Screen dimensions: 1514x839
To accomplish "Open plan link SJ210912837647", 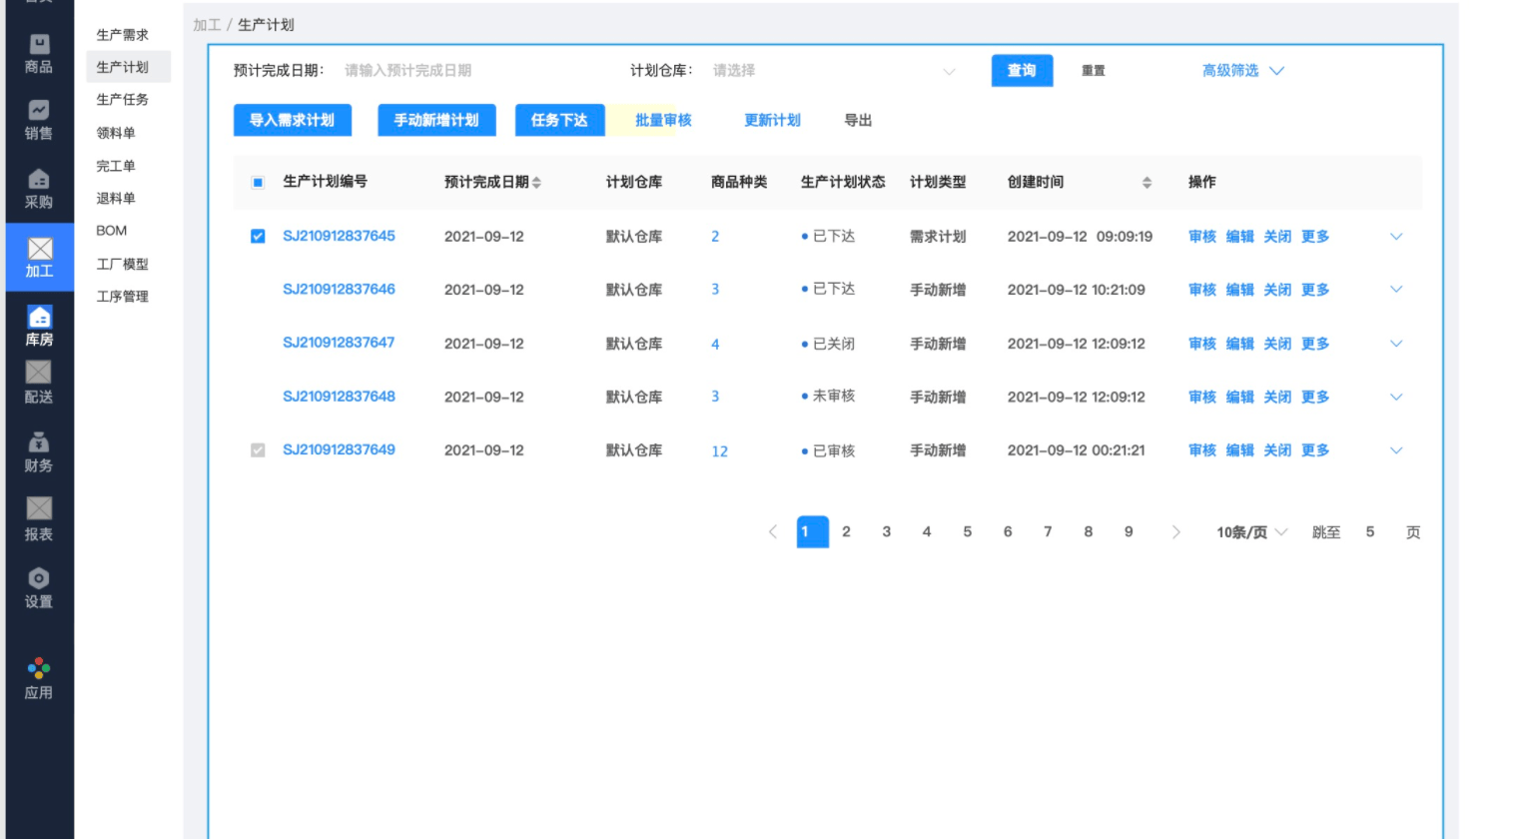I will [x=339, y=343].
